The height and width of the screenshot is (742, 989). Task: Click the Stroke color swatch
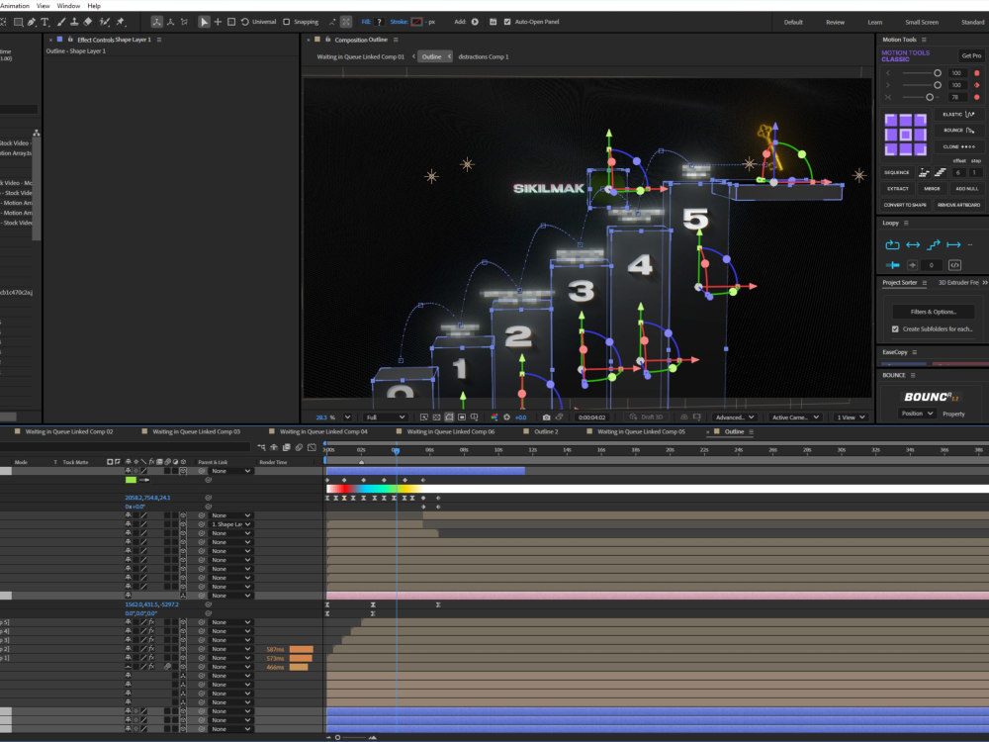pos(416,22)
